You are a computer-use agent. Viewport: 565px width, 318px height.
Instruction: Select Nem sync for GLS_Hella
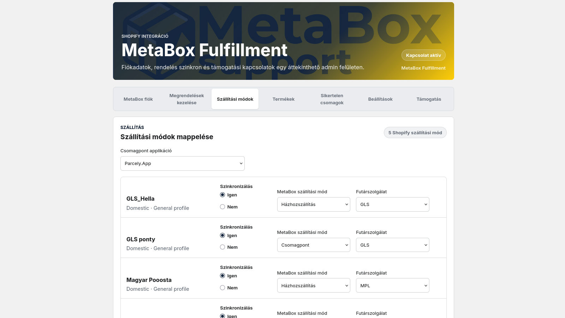222,207
